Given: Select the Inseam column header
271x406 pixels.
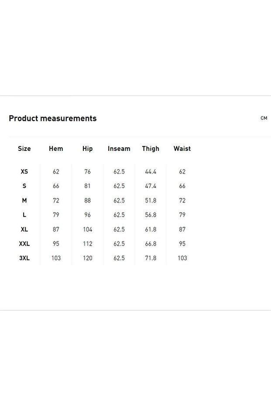Looking at the screenshot, I should pos(119,149).
